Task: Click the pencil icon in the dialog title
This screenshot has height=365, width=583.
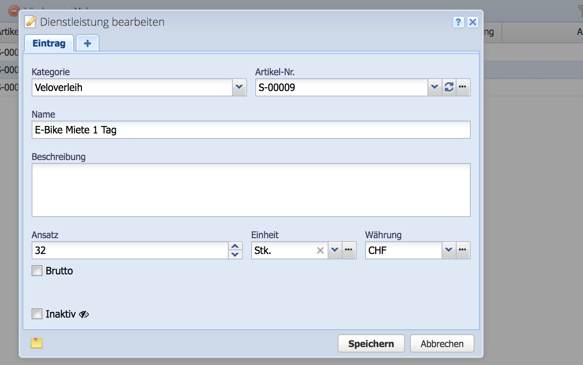Action: pos(30,22)
